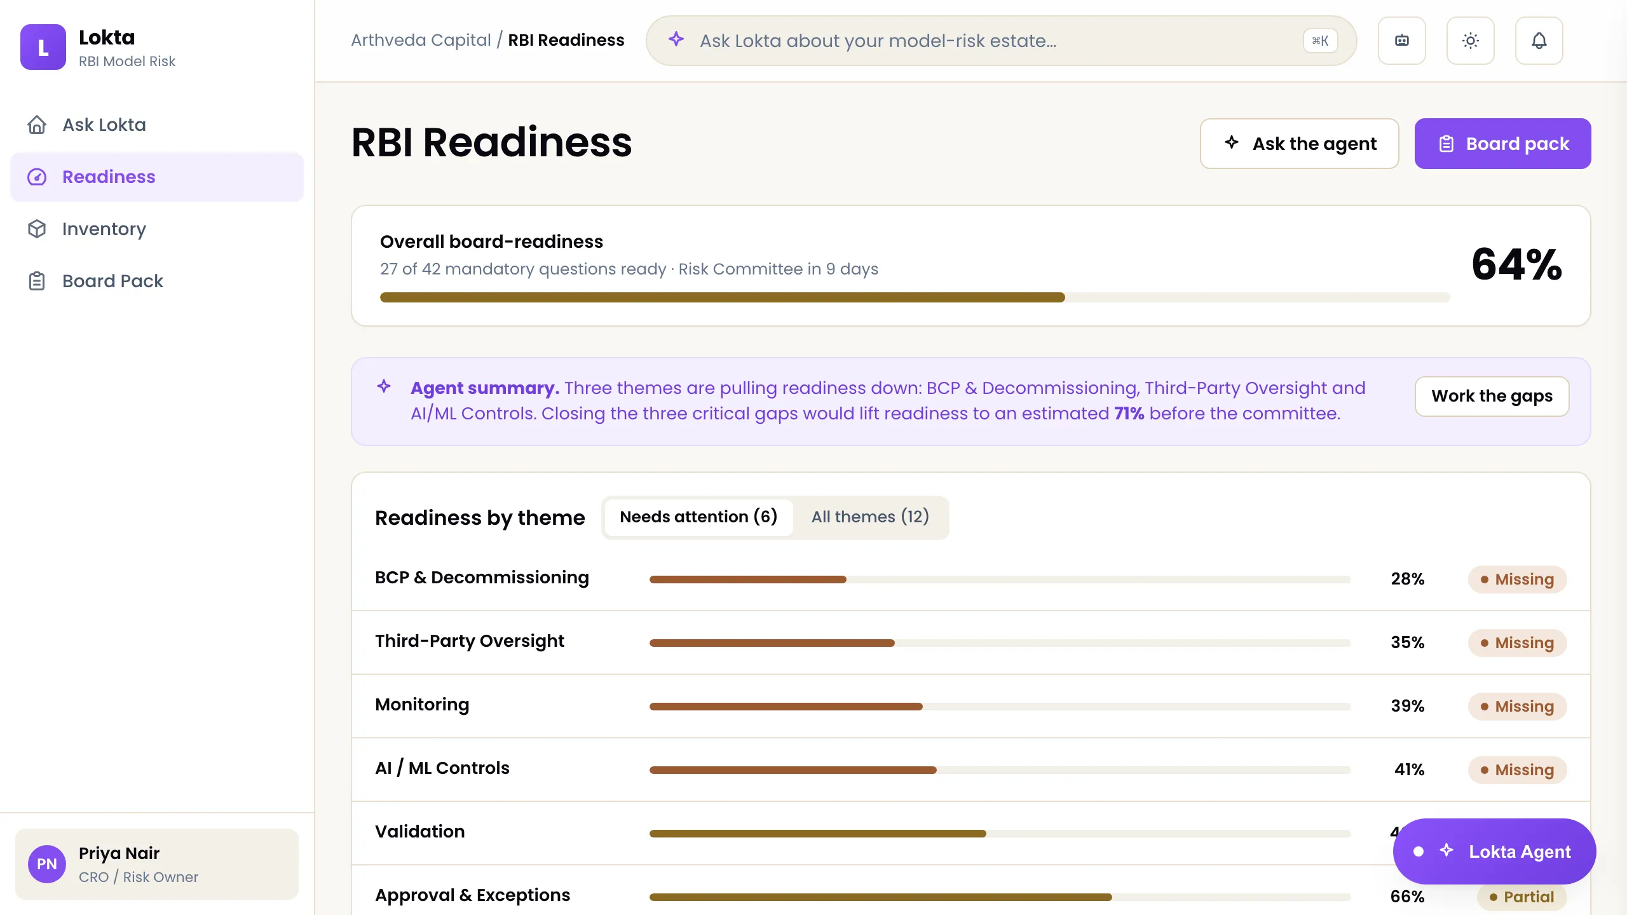Click 66% value for Approval & Exceptions
Viewport: 1627px width, 915px height.
[1407, 897]
